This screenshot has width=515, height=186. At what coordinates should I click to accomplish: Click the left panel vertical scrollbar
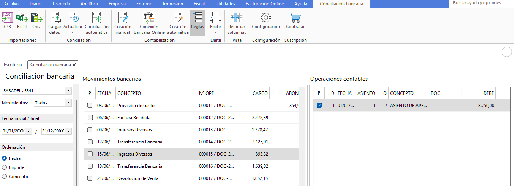point(76,142)
